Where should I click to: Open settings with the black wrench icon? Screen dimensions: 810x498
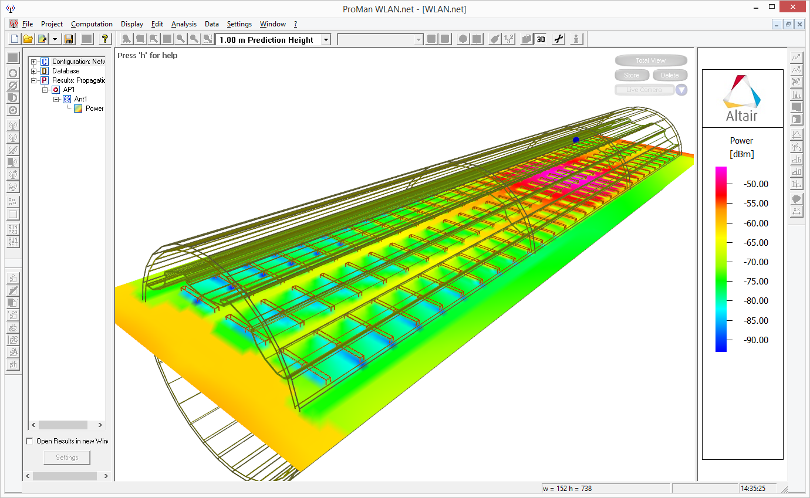click(x=559, y=39)
